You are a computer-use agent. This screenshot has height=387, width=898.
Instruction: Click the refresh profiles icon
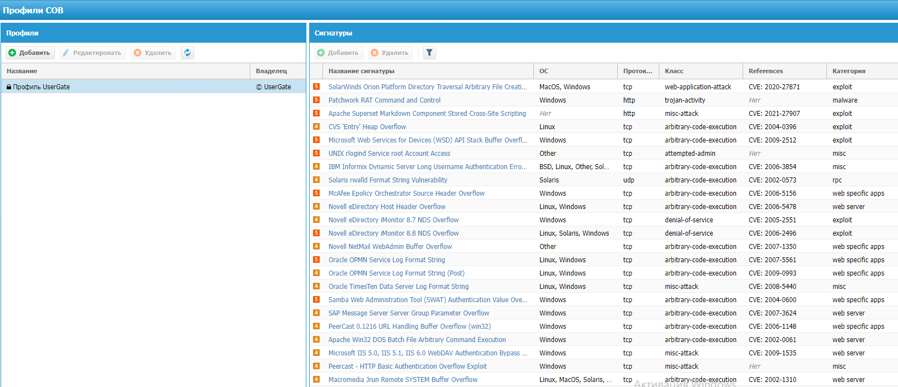(x=188, y=53)
